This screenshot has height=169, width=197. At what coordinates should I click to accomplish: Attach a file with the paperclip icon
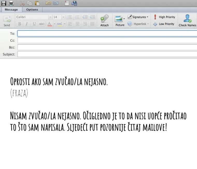coord(104,20)
